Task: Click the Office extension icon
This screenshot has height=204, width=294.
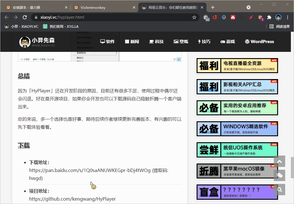Action: 215,17
